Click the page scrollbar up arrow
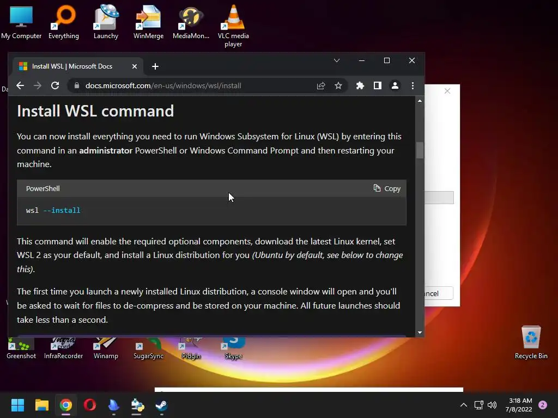This screenshot has width=558, height=418. pyautogui.click(x=420, y=101)
